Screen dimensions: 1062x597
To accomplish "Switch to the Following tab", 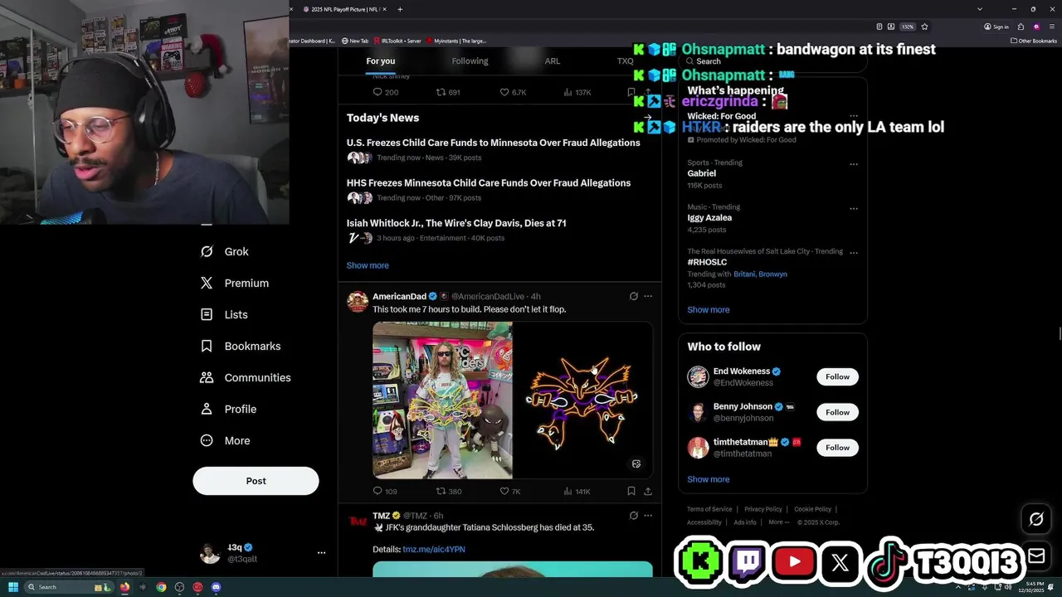I will pos(470,61).
